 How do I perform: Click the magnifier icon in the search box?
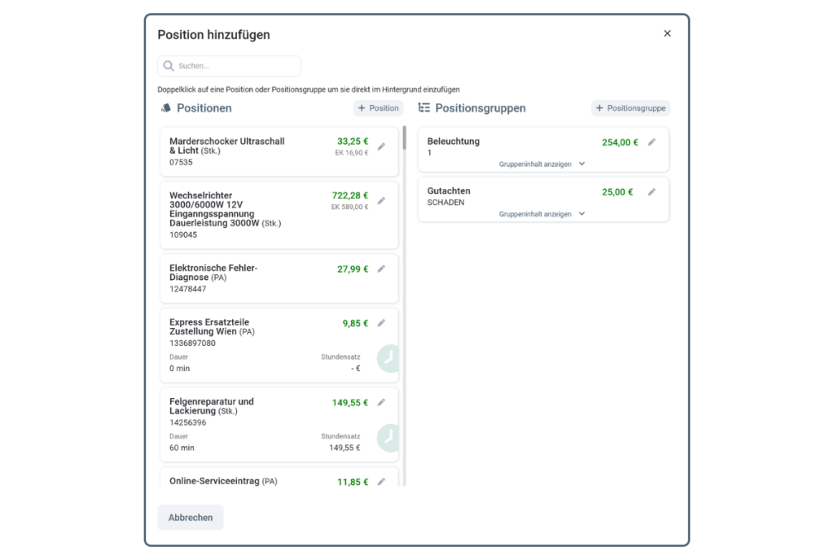(x=169, y=66)
